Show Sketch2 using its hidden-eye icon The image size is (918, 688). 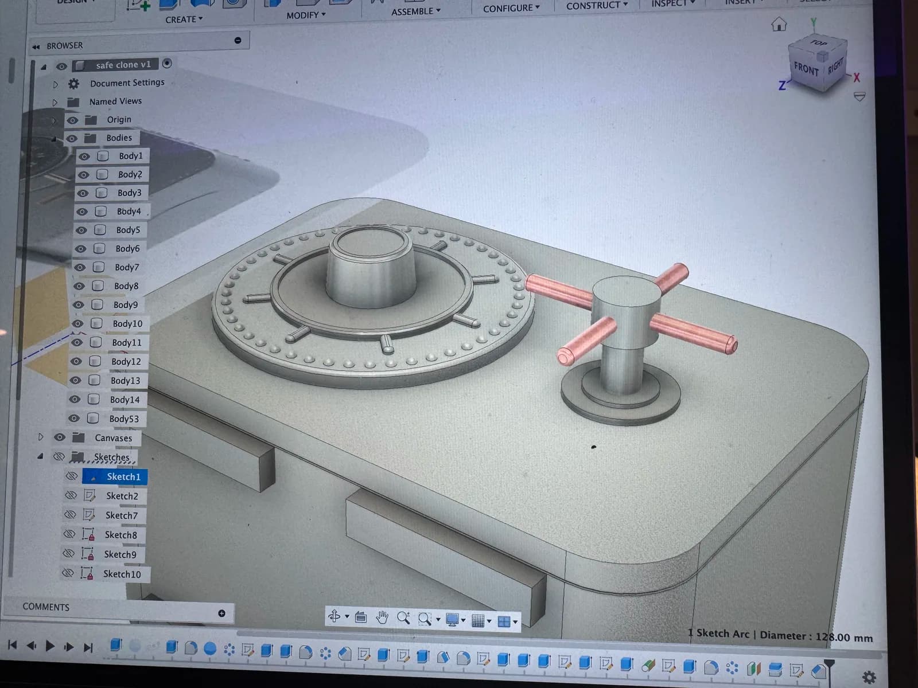tap(71, 495)
